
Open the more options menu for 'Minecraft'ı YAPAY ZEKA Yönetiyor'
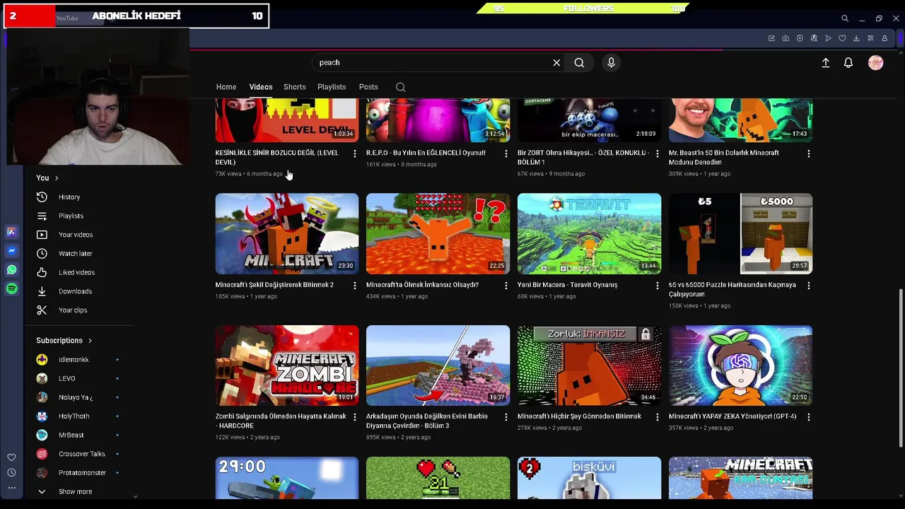tap(808, 417)
